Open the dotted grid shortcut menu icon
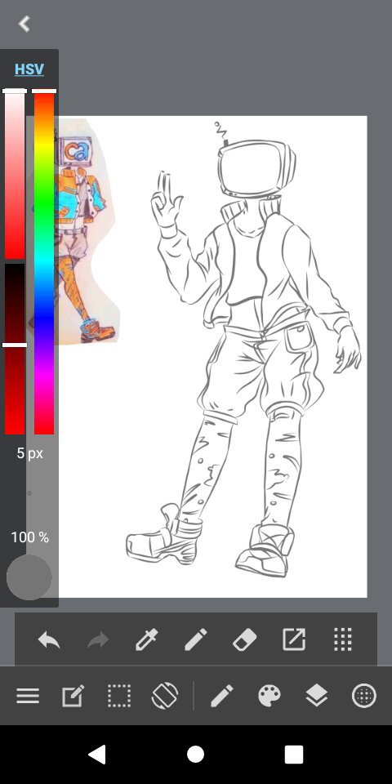Viewport: 392px width, 784px height. pos(343,639)
